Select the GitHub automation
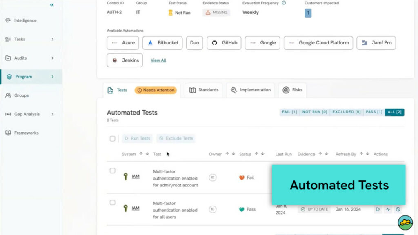This screenshot has height=235, width=418. click(224, 43)
